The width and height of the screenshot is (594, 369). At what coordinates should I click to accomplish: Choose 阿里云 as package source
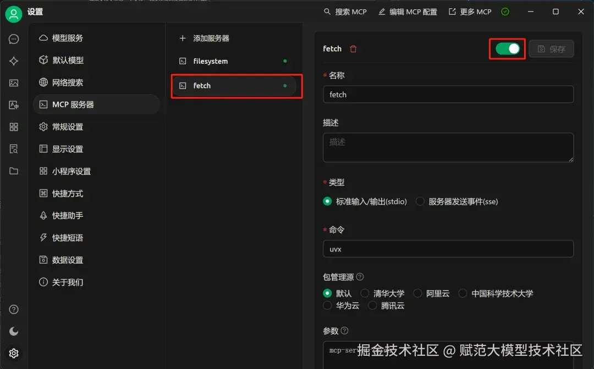417,293
